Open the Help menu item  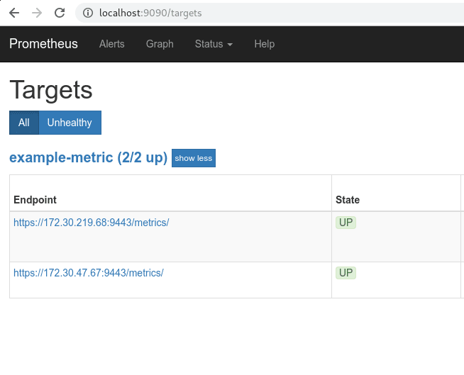265,44
